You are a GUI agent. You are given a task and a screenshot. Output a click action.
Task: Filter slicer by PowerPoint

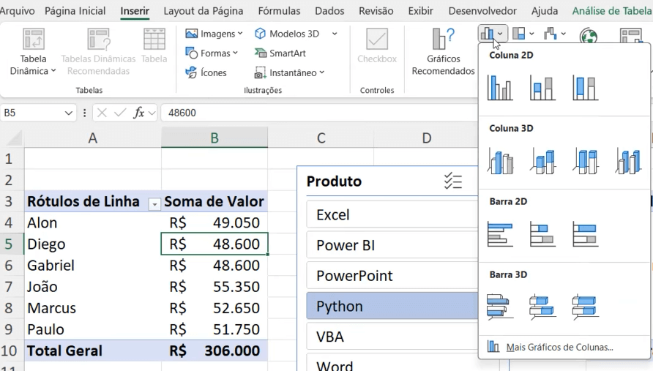pyautogui.click(x=392, y=276)
